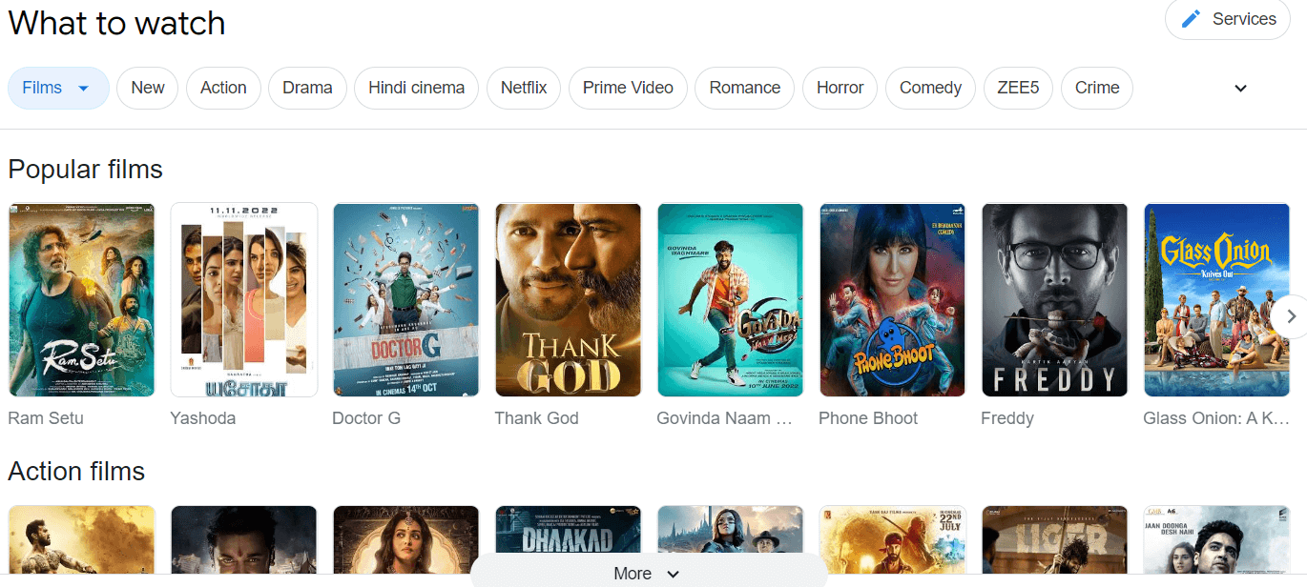Screen dimensions: 1307x587
Task: Open the Ram Setu movie poster
Action: point(81,299)
